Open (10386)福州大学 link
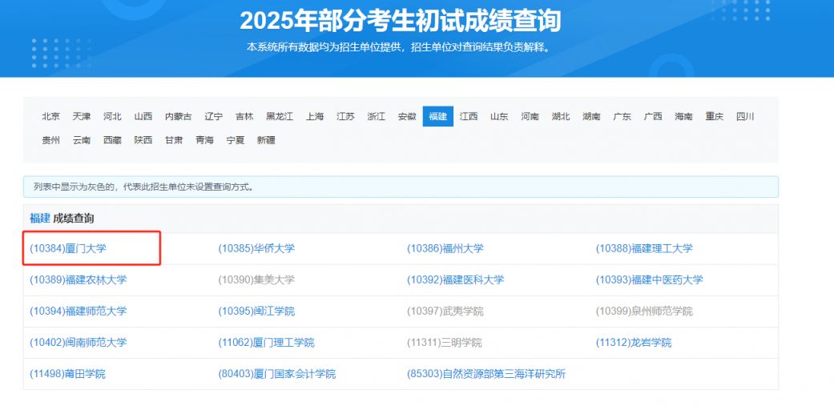 click(445, 248)
